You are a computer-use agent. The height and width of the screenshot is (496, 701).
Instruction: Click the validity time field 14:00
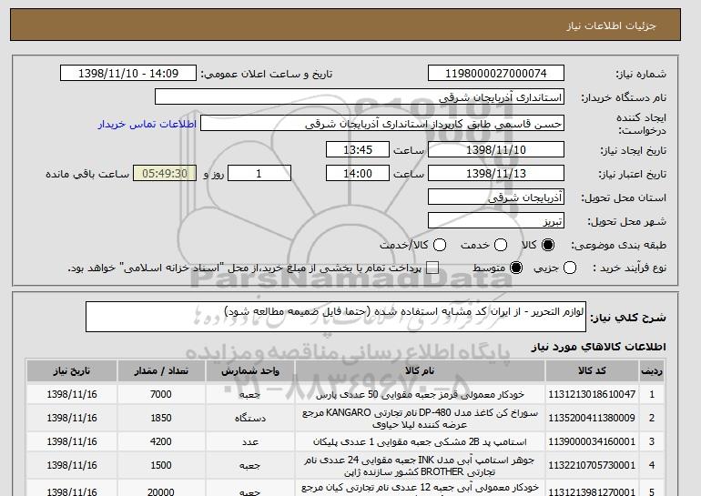point(358,174)
